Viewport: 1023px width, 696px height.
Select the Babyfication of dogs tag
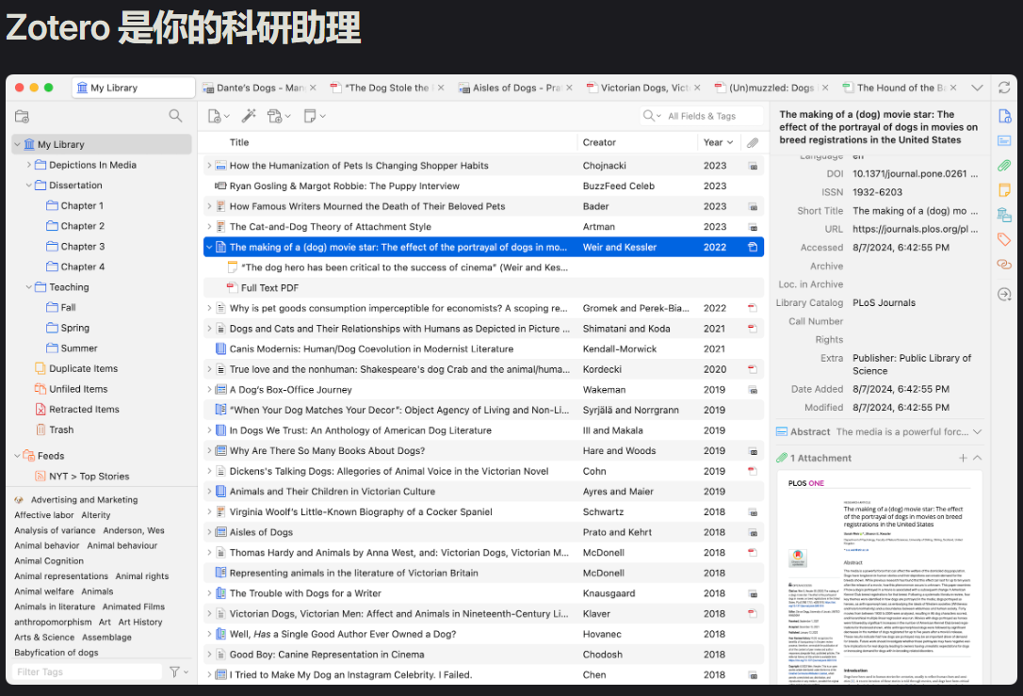click(57, 653)
